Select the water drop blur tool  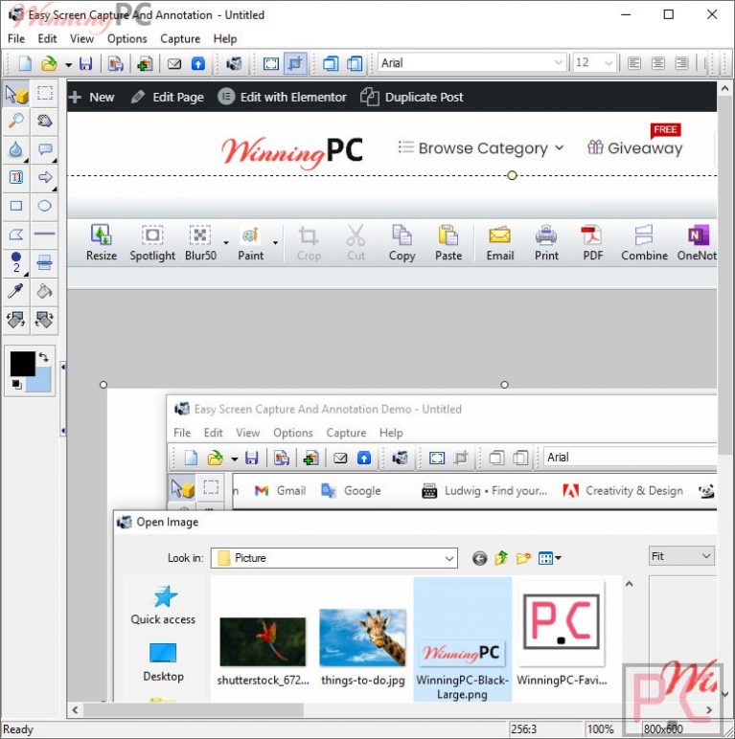16,150
